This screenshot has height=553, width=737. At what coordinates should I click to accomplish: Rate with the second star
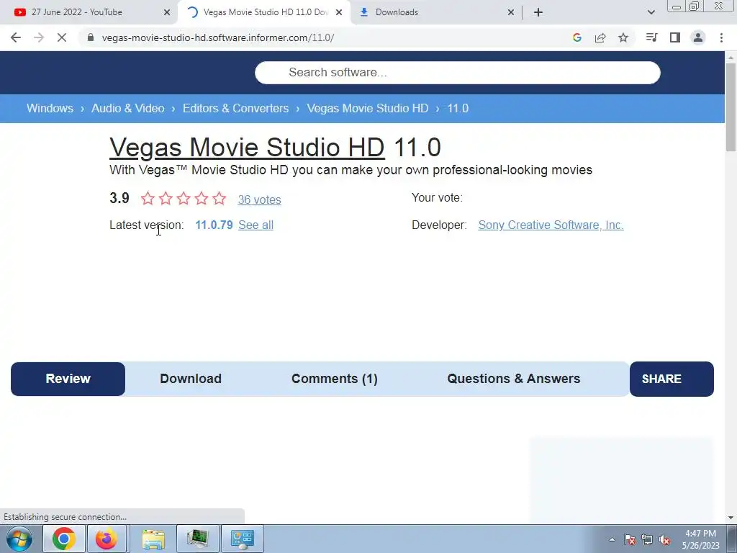point(166,199)
